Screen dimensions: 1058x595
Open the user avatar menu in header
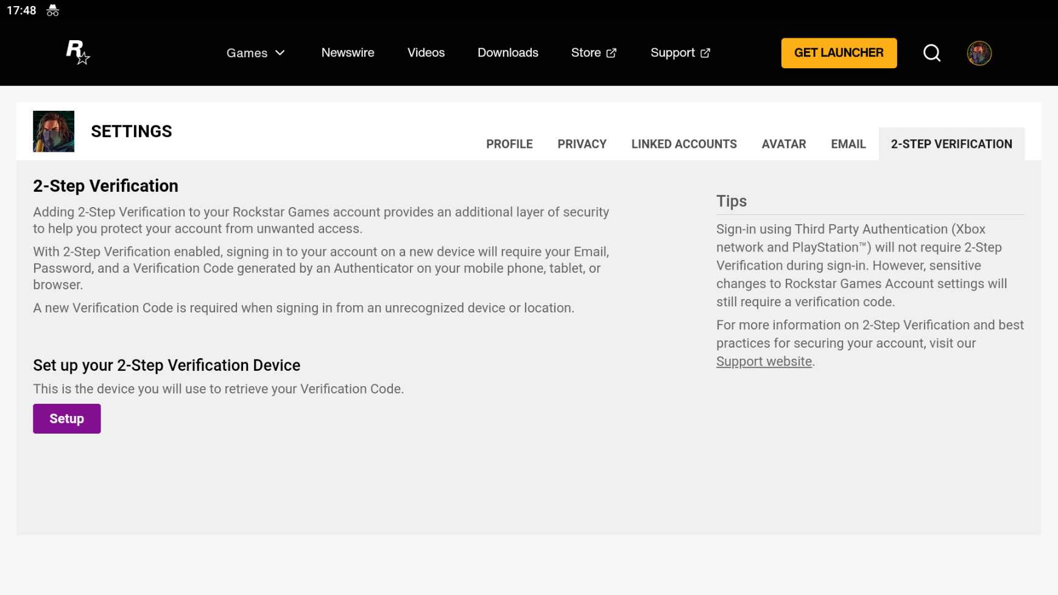(979, 53)
